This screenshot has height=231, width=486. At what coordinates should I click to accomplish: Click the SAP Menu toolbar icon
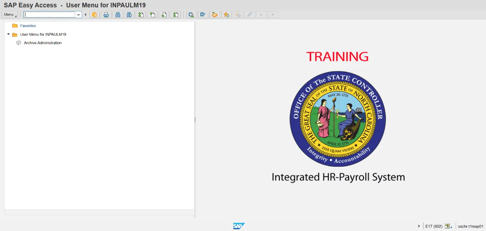(203, 14)
